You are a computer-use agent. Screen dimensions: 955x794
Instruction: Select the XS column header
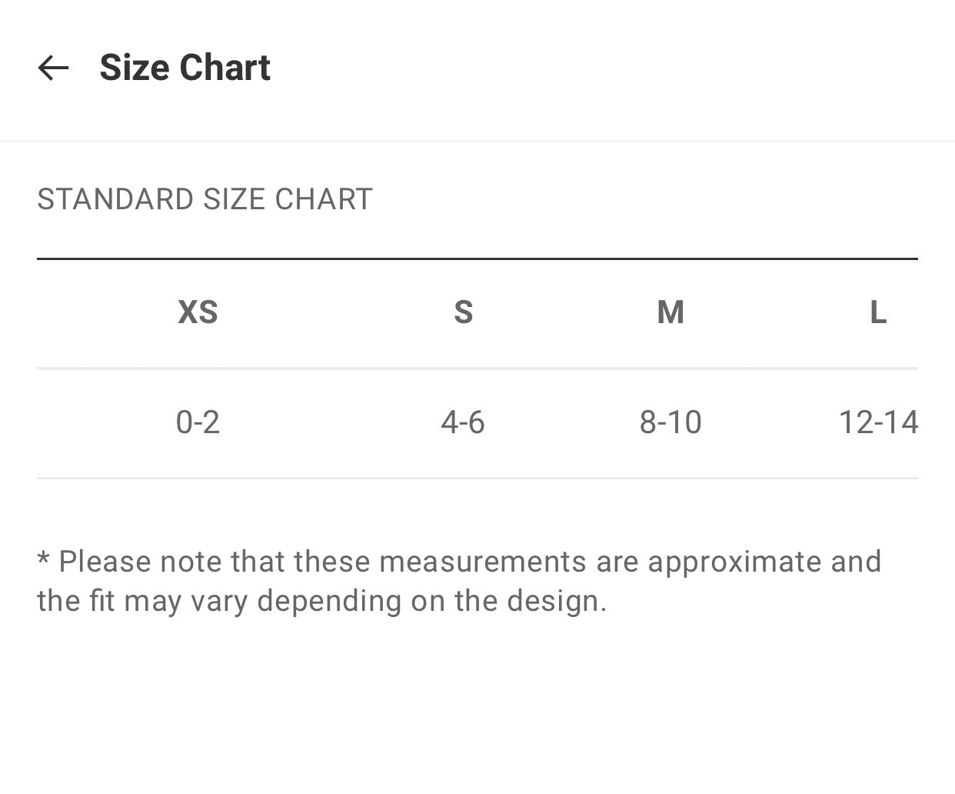click(198, 312)
